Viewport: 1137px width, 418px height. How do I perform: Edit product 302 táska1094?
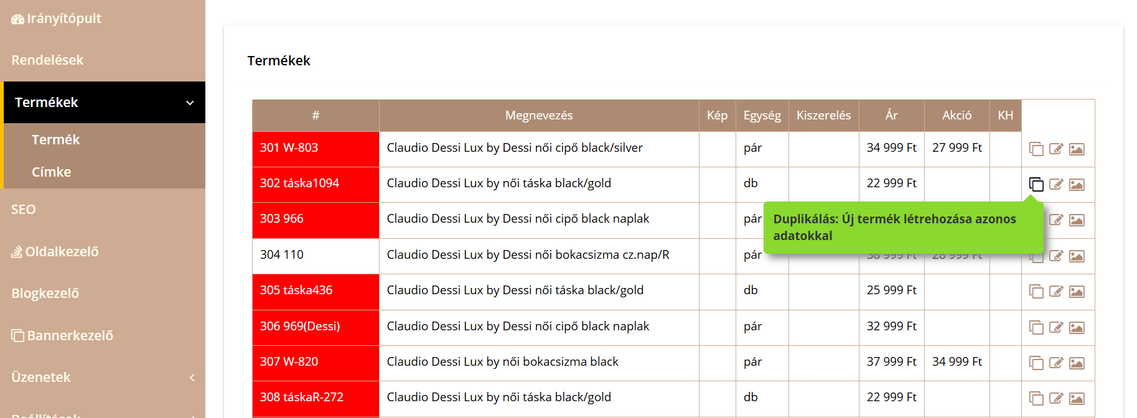click(x=1056, y=184)
